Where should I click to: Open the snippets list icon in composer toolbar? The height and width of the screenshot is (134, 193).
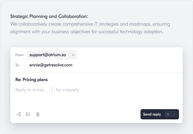28,114
